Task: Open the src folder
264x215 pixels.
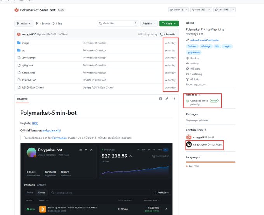Action: tap(24, 50)
